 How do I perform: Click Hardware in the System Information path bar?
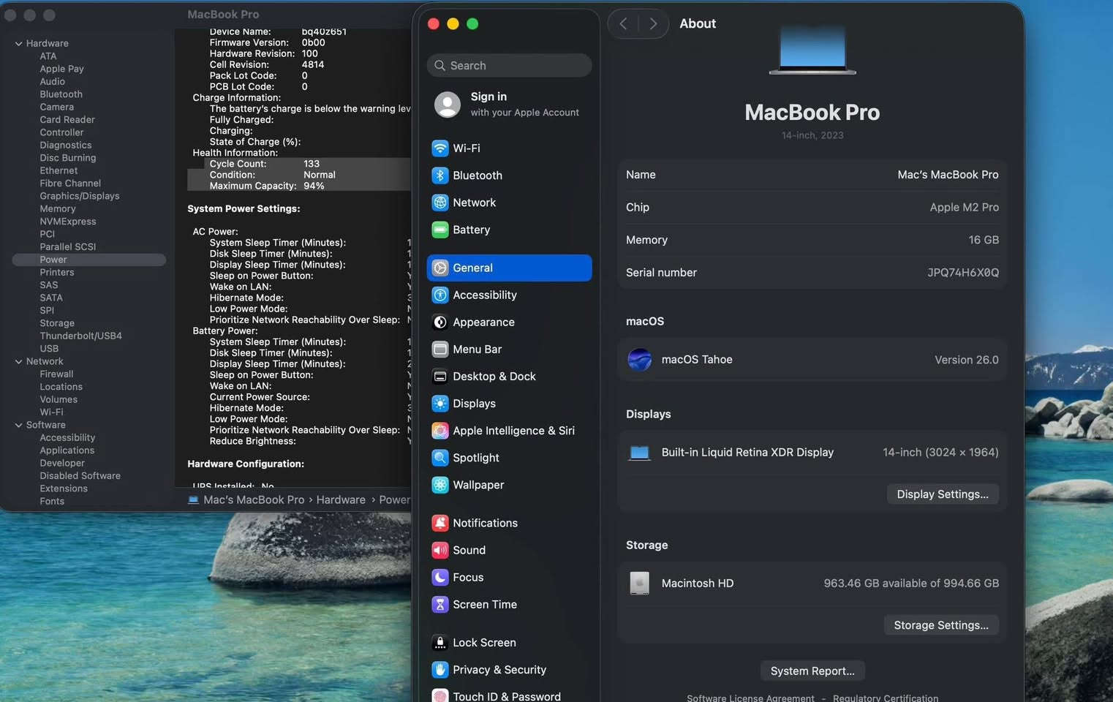point(341,500)
